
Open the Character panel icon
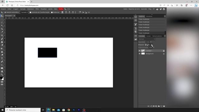tap(136, 28)
